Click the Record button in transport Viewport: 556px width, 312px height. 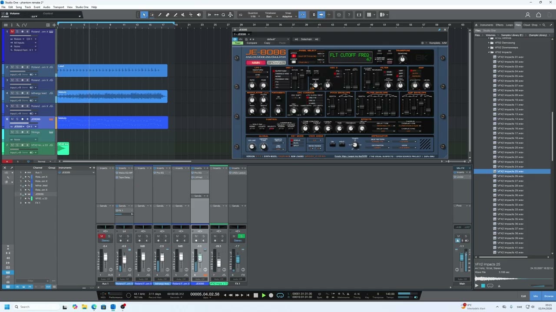(x=271, y=295)
